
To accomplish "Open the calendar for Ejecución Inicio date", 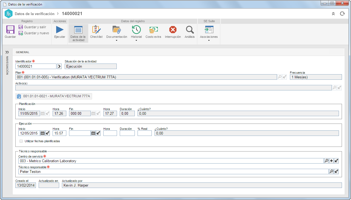I will pos(42,133).
